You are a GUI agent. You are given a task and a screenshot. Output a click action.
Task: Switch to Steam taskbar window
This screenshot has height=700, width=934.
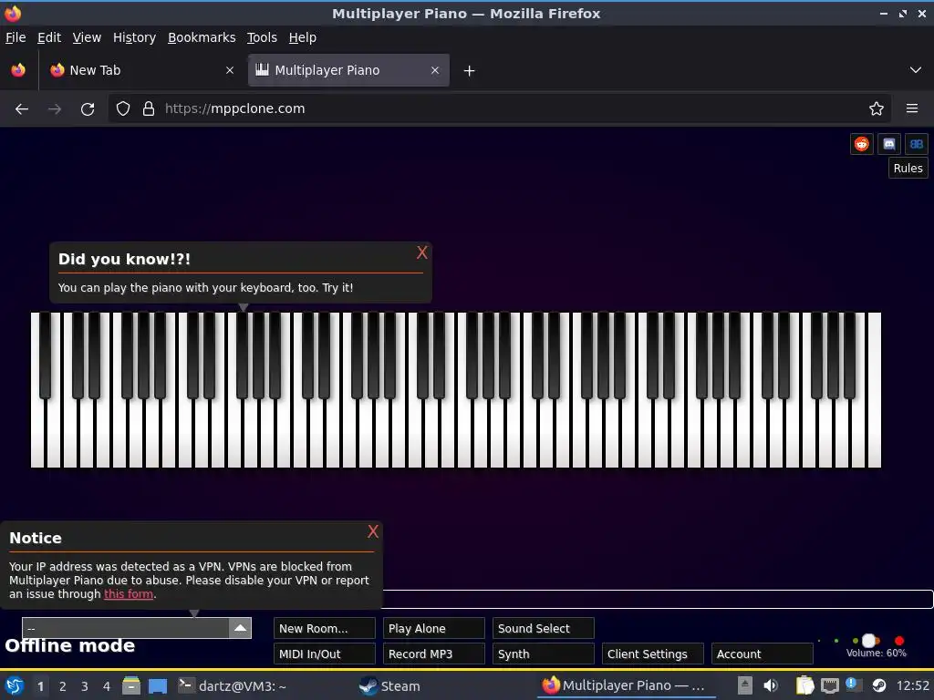389,686
